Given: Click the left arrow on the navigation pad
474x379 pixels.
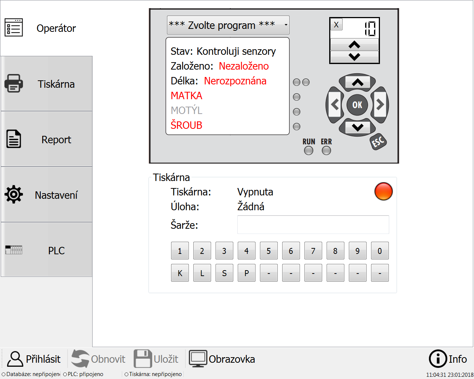Looking at the screenshot, I should pos(335,105).
